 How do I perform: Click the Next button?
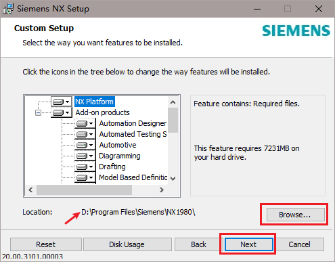pyautogui.click(x=248, y=244)
